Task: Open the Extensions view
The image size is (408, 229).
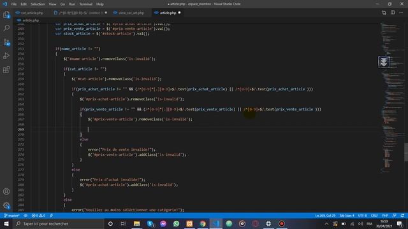Action: (6, 69)
